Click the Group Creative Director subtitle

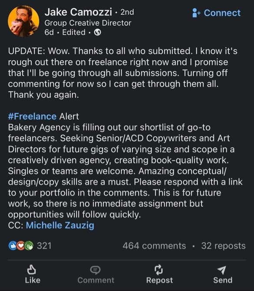coord(88,23)
